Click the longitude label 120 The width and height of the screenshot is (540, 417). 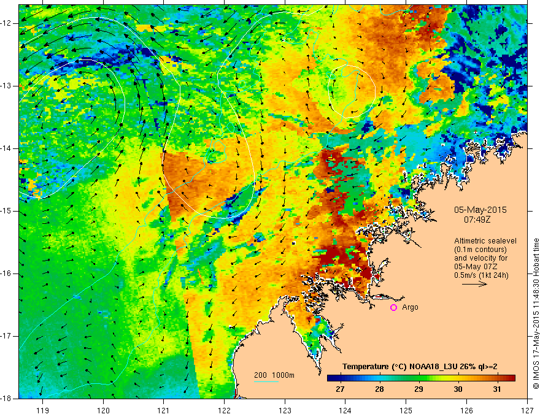[x=103, y=410]
